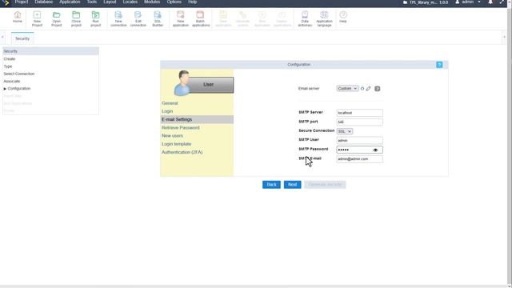Click the SMTP Server input field
Screen dimensions: 512x288
359,113
